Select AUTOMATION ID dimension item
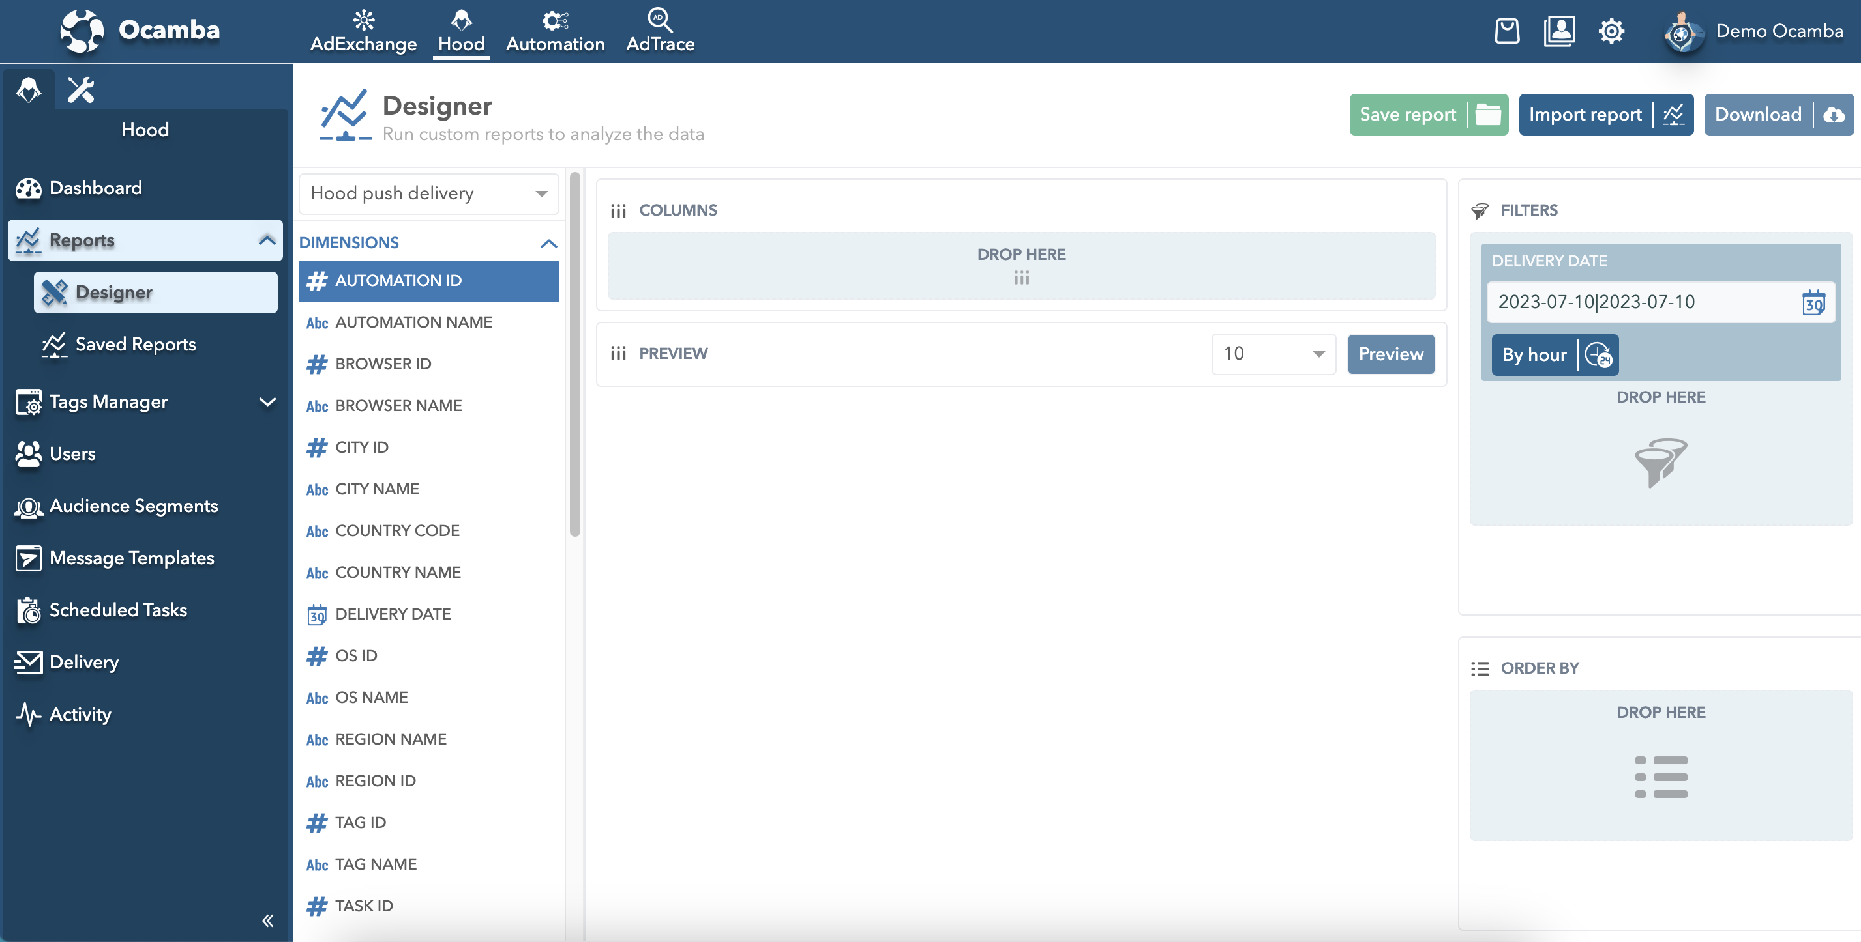Screen dimensions: 1861x942 [x=428, y=280]
